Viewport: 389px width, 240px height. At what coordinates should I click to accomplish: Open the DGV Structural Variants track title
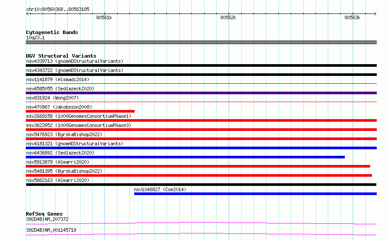tap(61, 56)
